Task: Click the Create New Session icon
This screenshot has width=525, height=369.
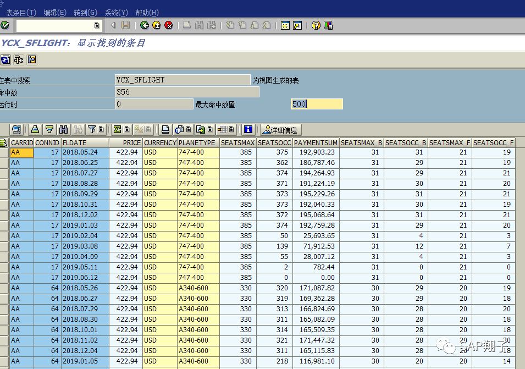Action: (x=285, y=25)
